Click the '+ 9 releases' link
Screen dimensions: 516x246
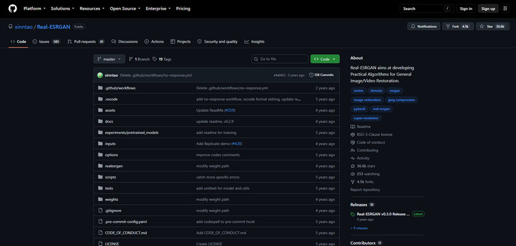coord(359,228)
